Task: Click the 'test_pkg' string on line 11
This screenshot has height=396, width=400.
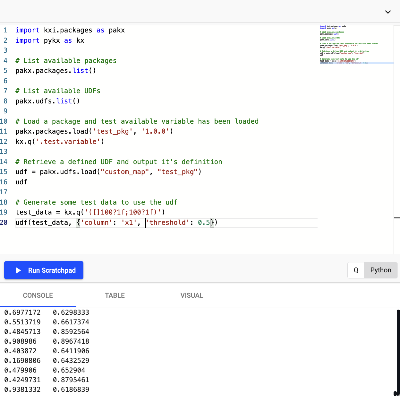Action: point(113,131)
